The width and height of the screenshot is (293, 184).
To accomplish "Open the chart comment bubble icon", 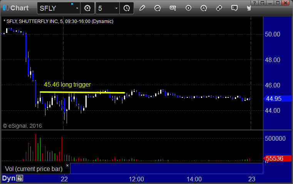I will [x=234, y=8].
